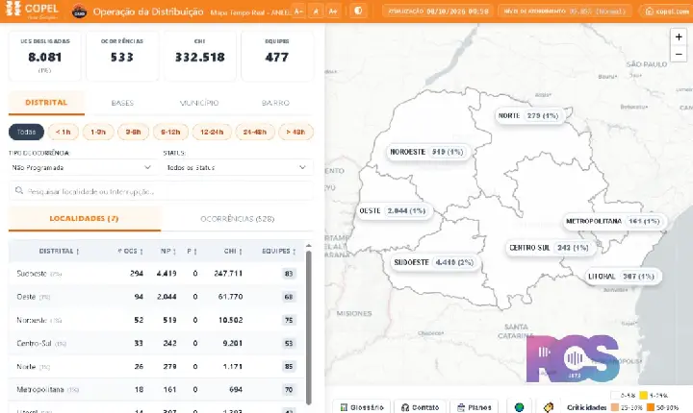Viewport: 693px width, 413px height.
Task: Filter outages by 3-6h duration
Action: click(x=133, y=132)
